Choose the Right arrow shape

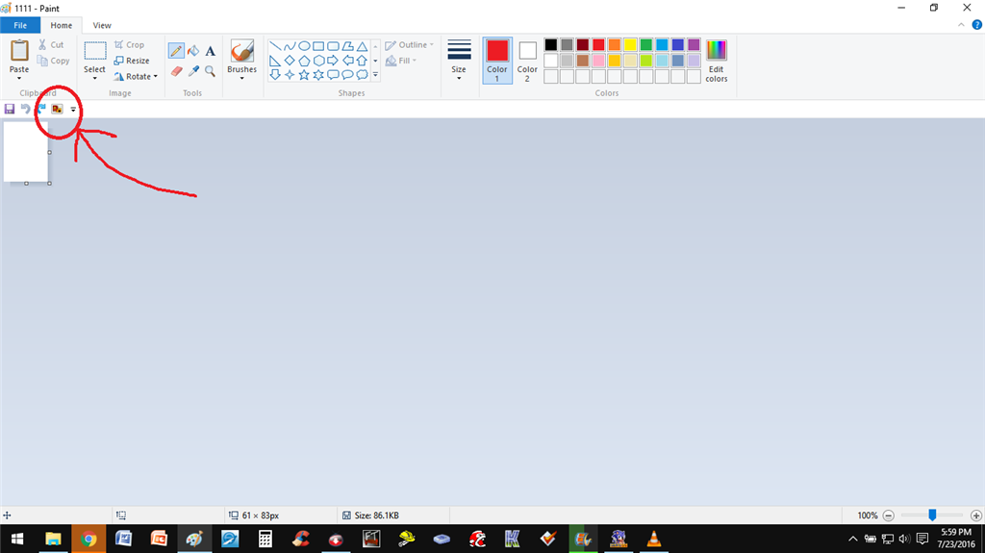pos(333,61)
